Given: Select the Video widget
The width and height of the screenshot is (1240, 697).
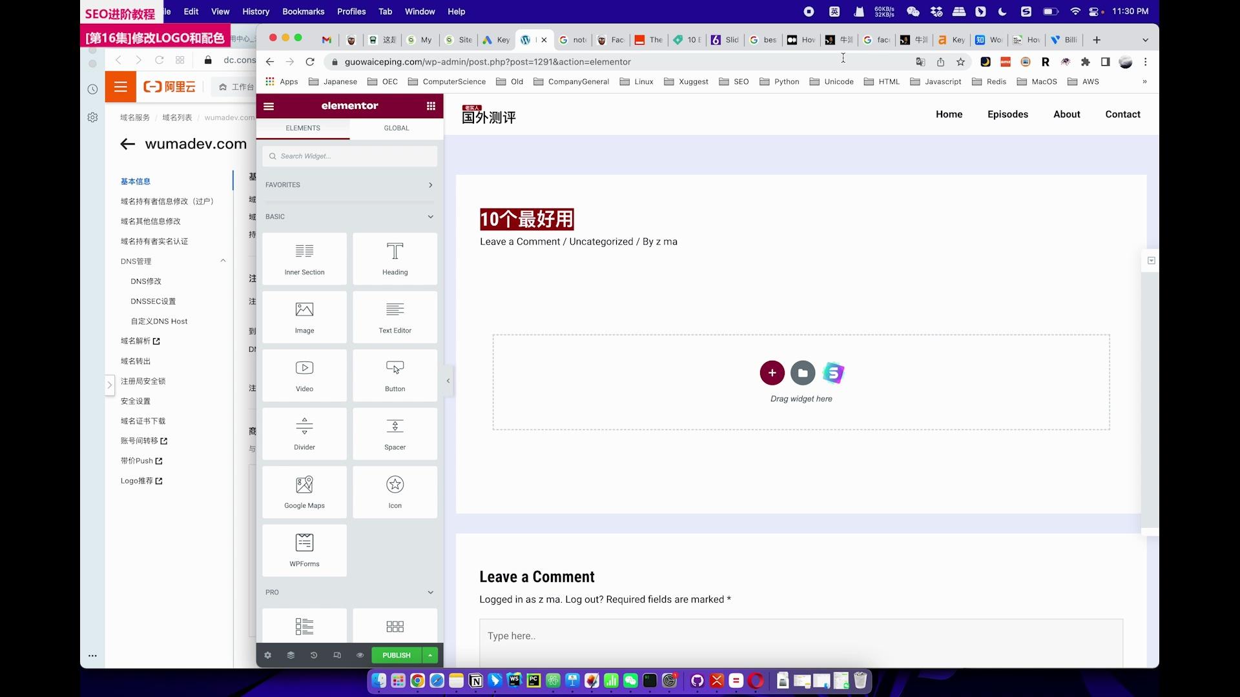Looking at the screenshot, I should coord(304,376).
